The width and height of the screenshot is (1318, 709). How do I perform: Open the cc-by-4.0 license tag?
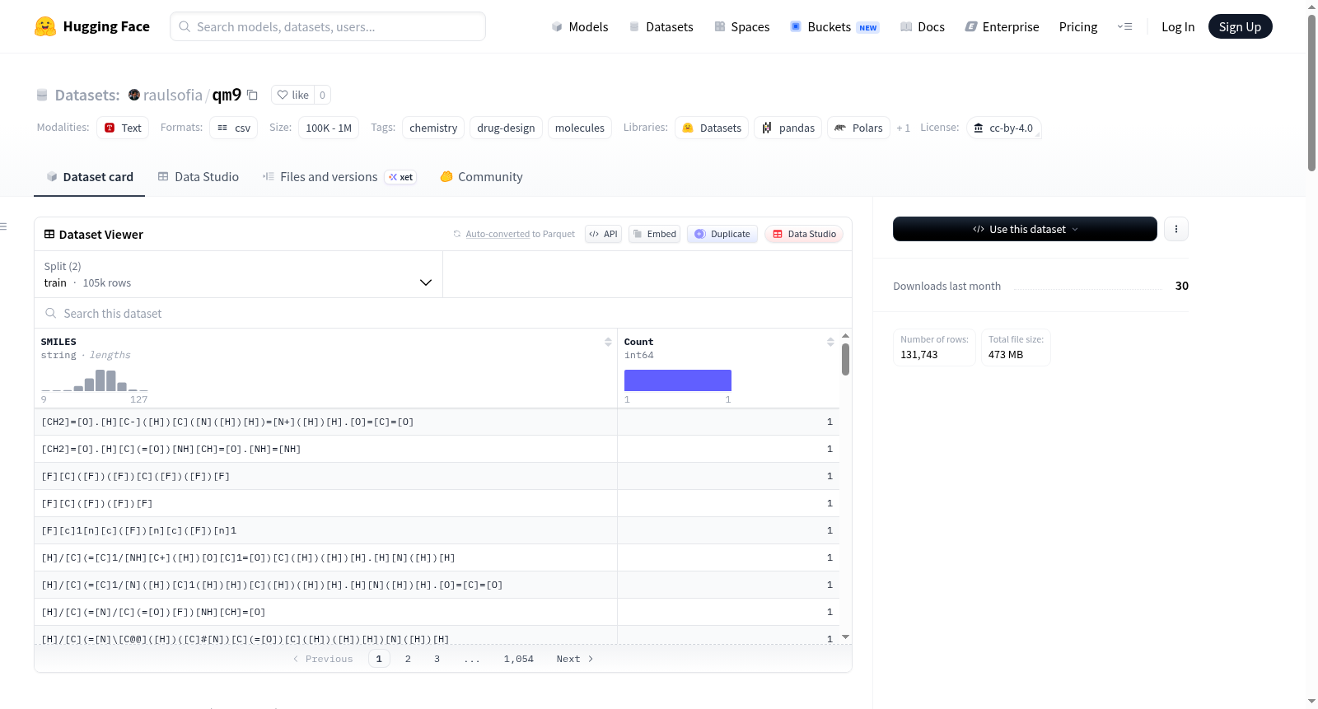click(x=1003, y=128)
